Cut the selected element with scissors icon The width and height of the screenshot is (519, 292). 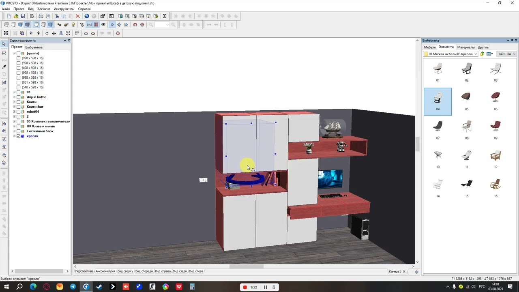click(x=57, y=16)
